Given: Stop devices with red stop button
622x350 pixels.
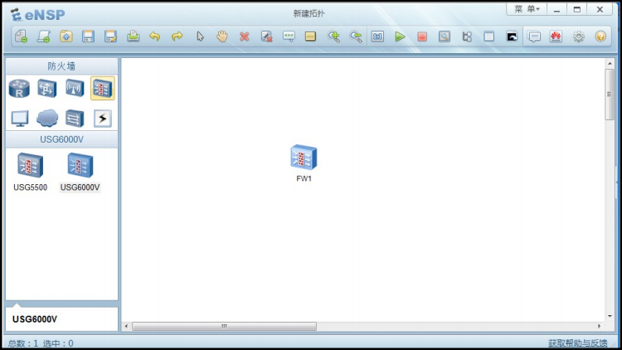Looking at the screenshot, I should pyautogui.click(x=422, y=36).
